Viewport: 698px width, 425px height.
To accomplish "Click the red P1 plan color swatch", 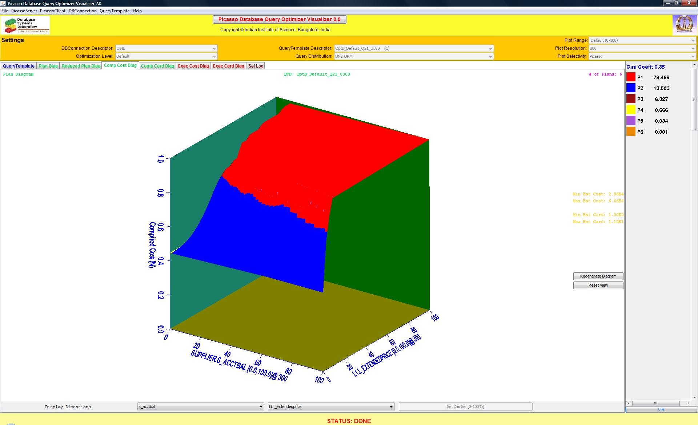I will (631, 77).
